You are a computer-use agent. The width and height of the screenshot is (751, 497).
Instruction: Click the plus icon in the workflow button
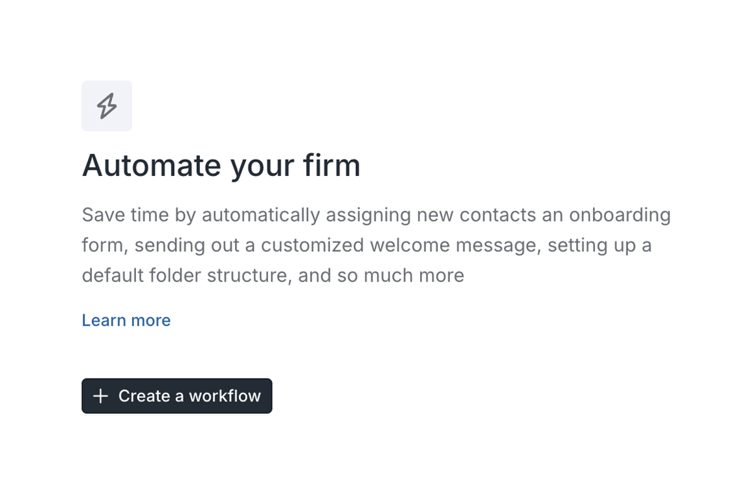[100, 396]
